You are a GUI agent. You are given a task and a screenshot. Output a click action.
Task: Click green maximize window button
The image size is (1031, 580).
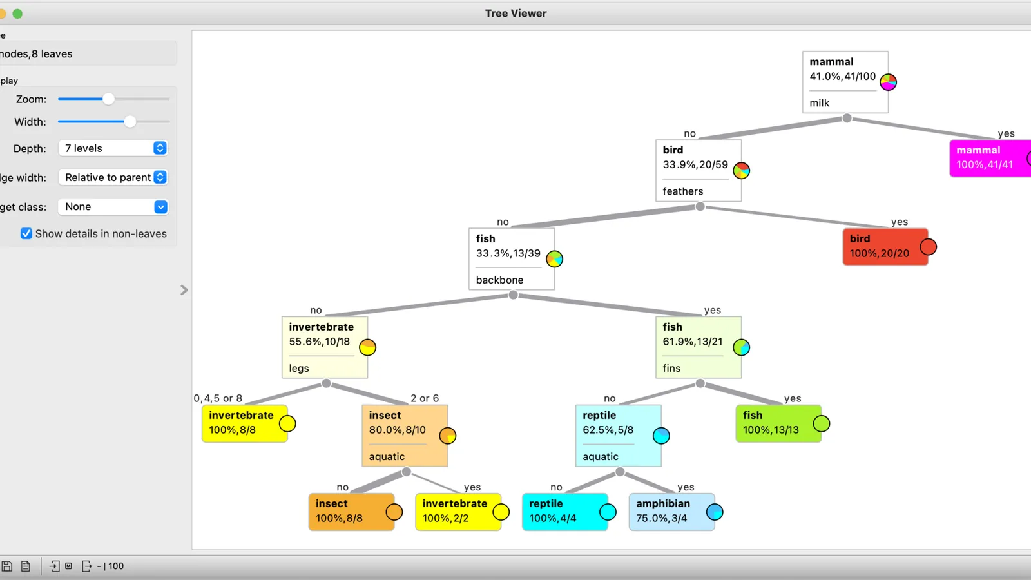17,14
